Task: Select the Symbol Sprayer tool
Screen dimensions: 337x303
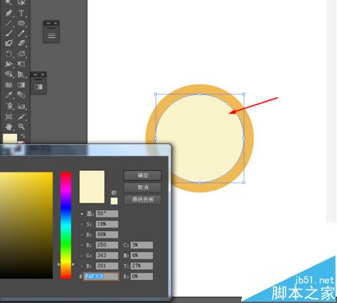Action: pyautogui.click(x=9, y=106)
